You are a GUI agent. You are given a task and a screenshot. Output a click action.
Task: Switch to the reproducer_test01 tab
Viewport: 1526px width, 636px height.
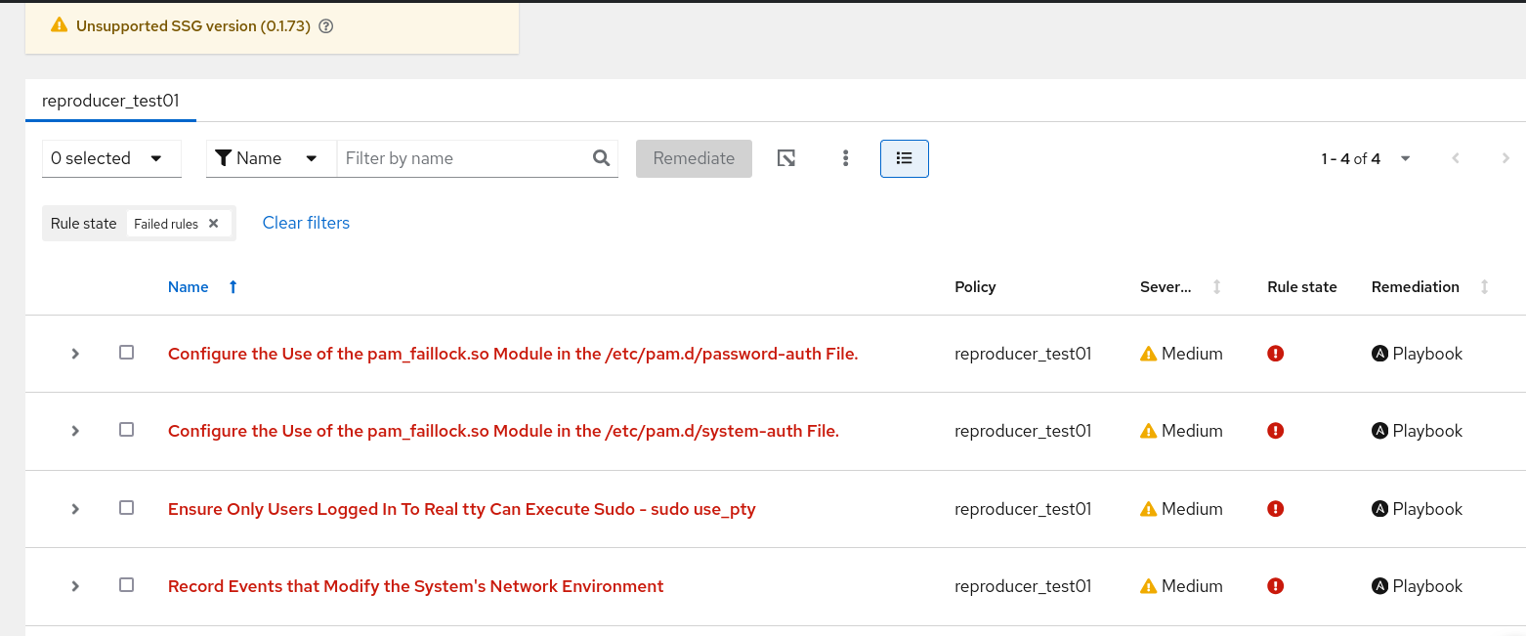(110, 101)
